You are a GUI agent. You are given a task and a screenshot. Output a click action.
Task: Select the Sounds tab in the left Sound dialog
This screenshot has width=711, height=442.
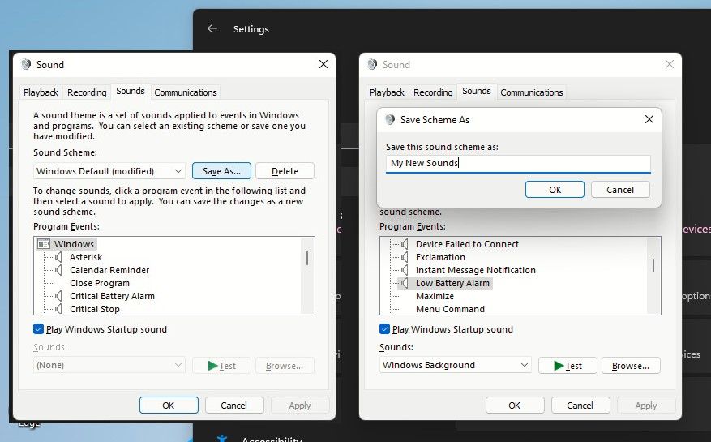tap(131, 91)
